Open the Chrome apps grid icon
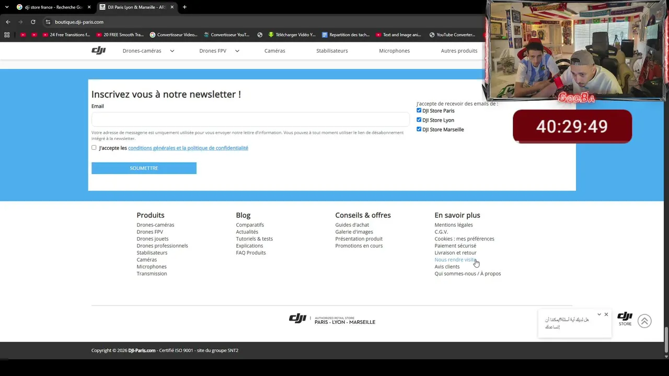Screen dimensions: 669x376 point(7,35)
